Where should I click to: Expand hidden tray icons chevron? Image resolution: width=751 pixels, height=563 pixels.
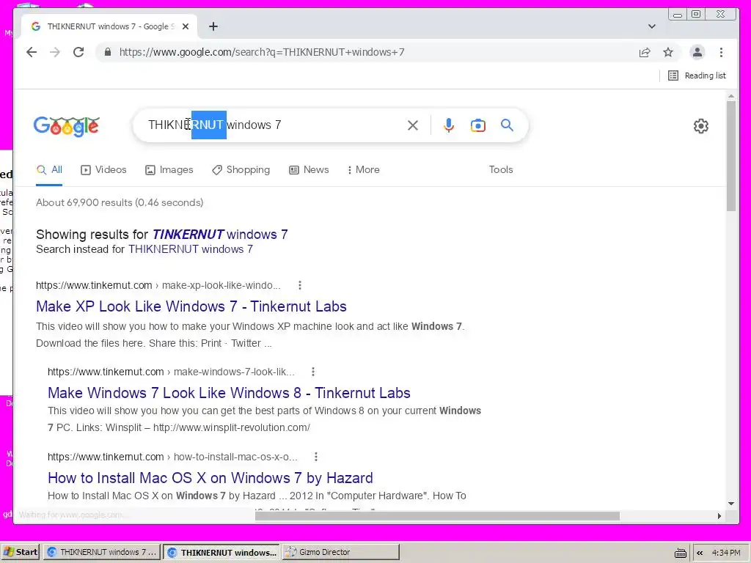click(700, 553)
